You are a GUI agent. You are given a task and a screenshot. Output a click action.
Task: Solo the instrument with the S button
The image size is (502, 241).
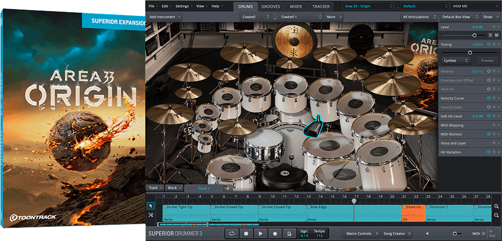(x=490, y=35)
